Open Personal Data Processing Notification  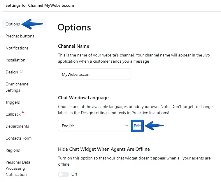coord(18,168)
